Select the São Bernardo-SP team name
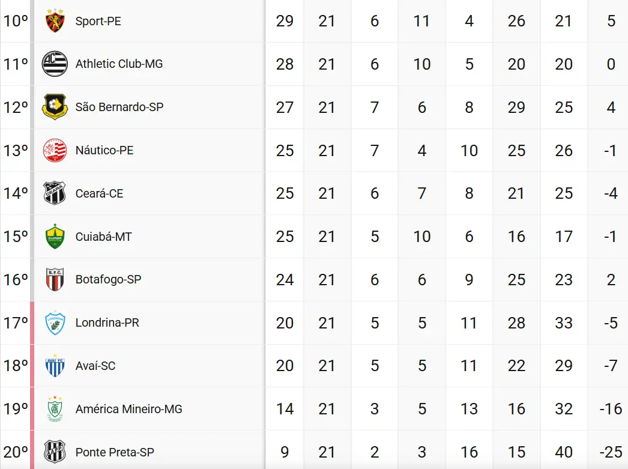This screenshot has width=628, height=469. [x=119, y=107]
